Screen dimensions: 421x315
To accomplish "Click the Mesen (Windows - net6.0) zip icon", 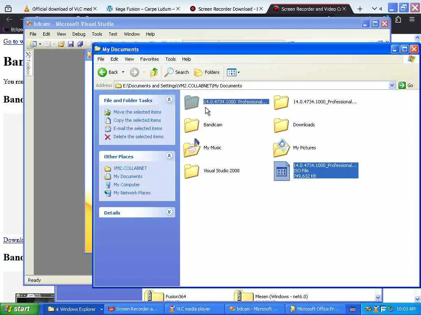I will tap(243, 296).
